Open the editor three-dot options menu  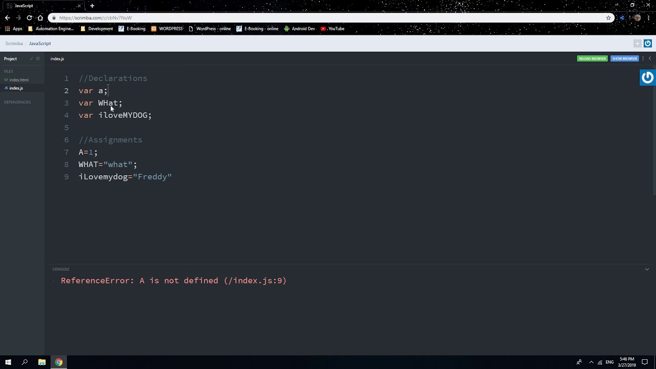point(643,58)
